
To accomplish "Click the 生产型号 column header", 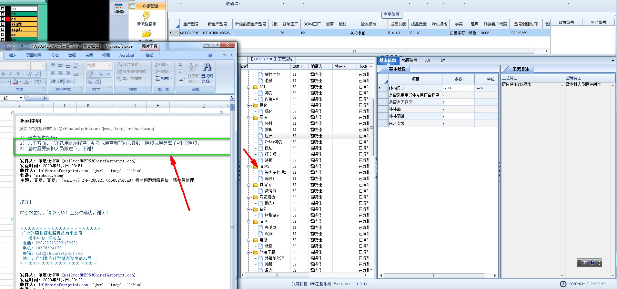I will (x=191, y=24).
